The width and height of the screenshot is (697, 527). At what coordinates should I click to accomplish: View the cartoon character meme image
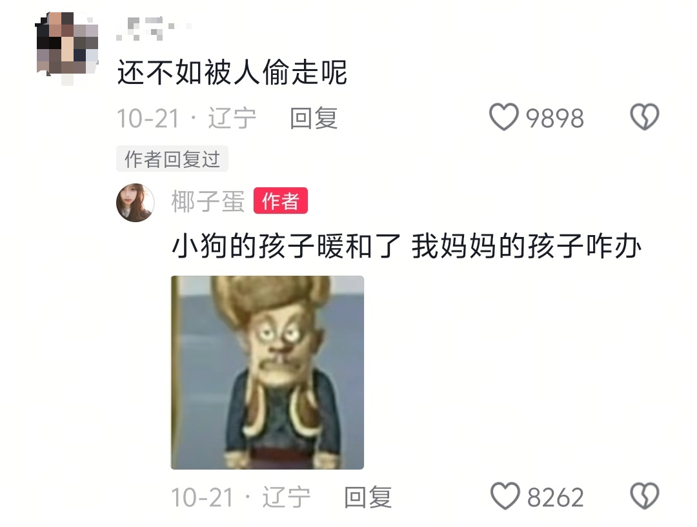click(267, 372)
